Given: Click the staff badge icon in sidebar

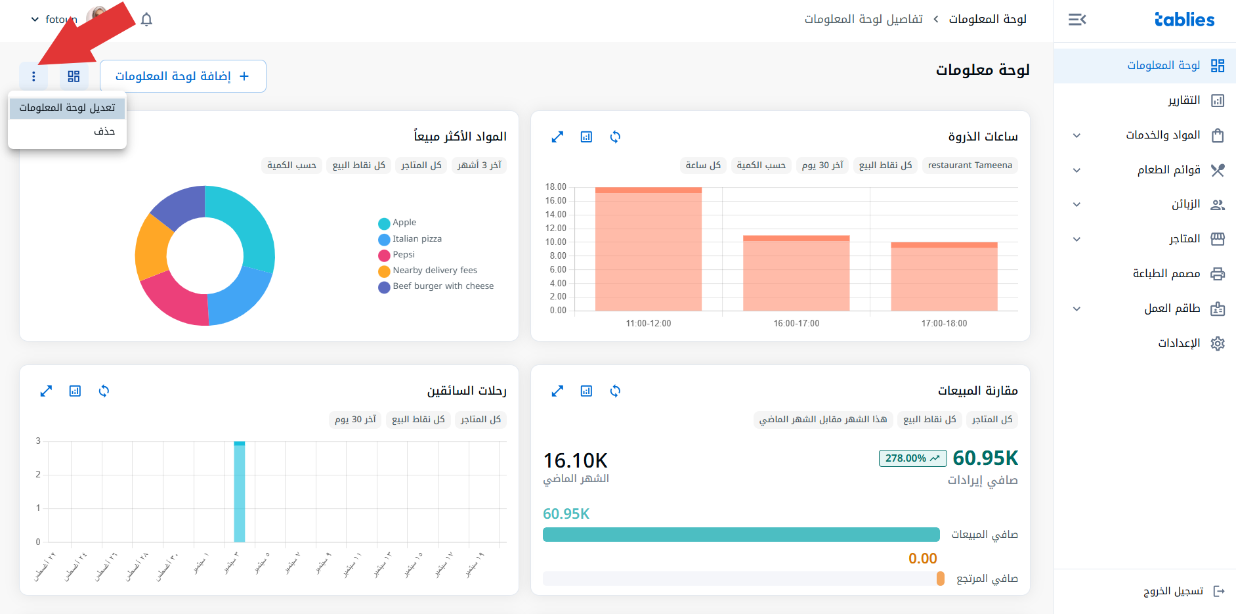Looking at the screenshot, I should tap(1218, 309).
